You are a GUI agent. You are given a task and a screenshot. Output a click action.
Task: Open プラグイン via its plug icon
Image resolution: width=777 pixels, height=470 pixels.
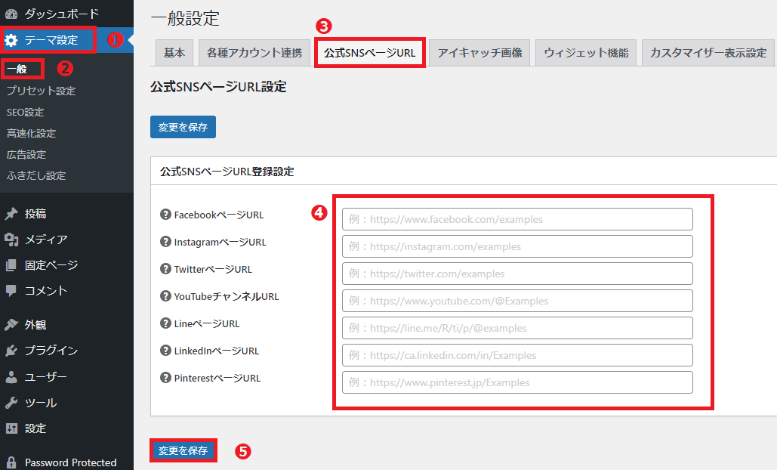pyautogui.click(x=11, y=351)
